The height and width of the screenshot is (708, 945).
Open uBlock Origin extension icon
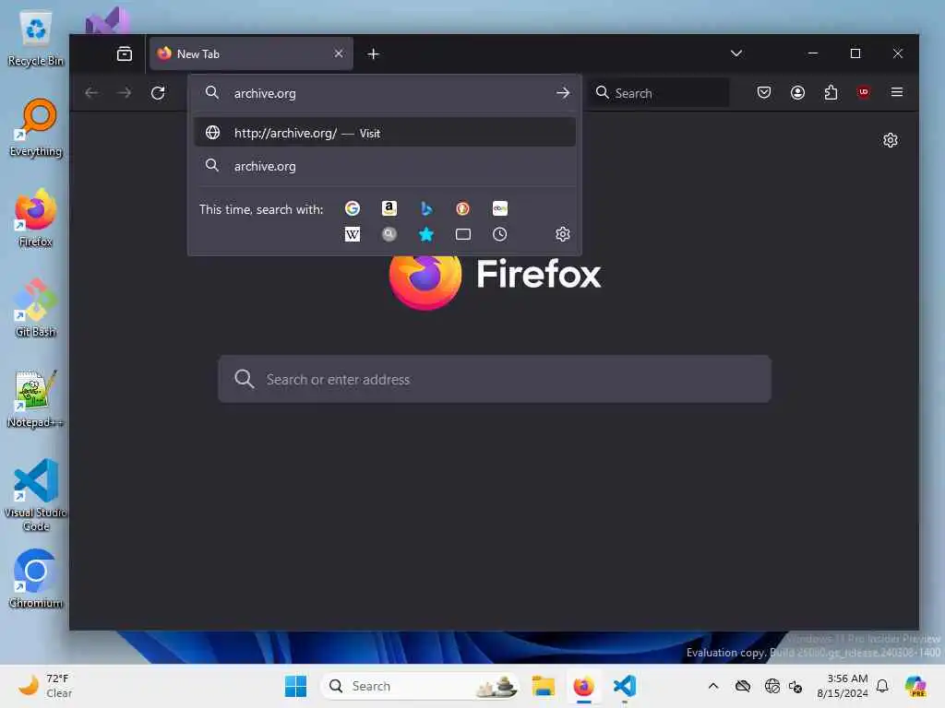coord(863,92)
